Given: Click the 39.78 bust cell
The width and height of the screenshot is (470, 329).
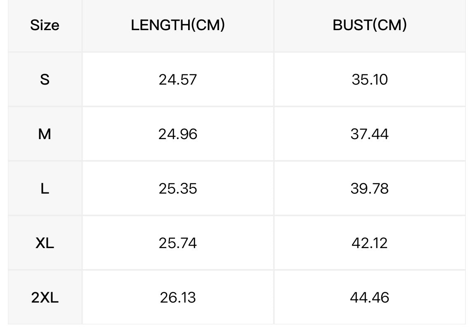Looking at the screenshot, I should click(370, 189).
